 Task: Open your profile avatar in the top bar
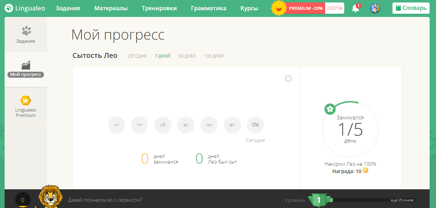pos(375,8)
